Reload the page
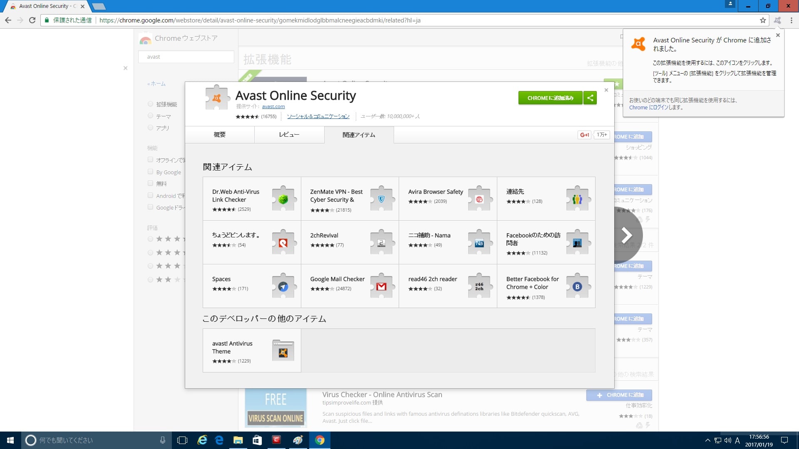Viewport: 799px width, 449px height. tap(32, 20)
